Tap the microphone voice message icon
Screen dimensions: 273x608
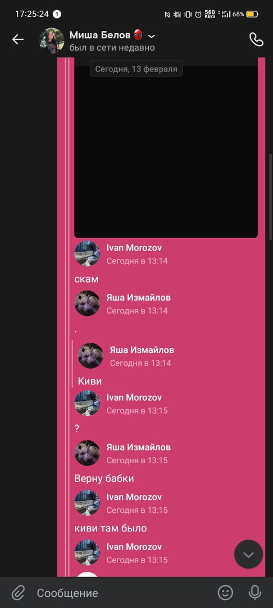tap(254, 592)
